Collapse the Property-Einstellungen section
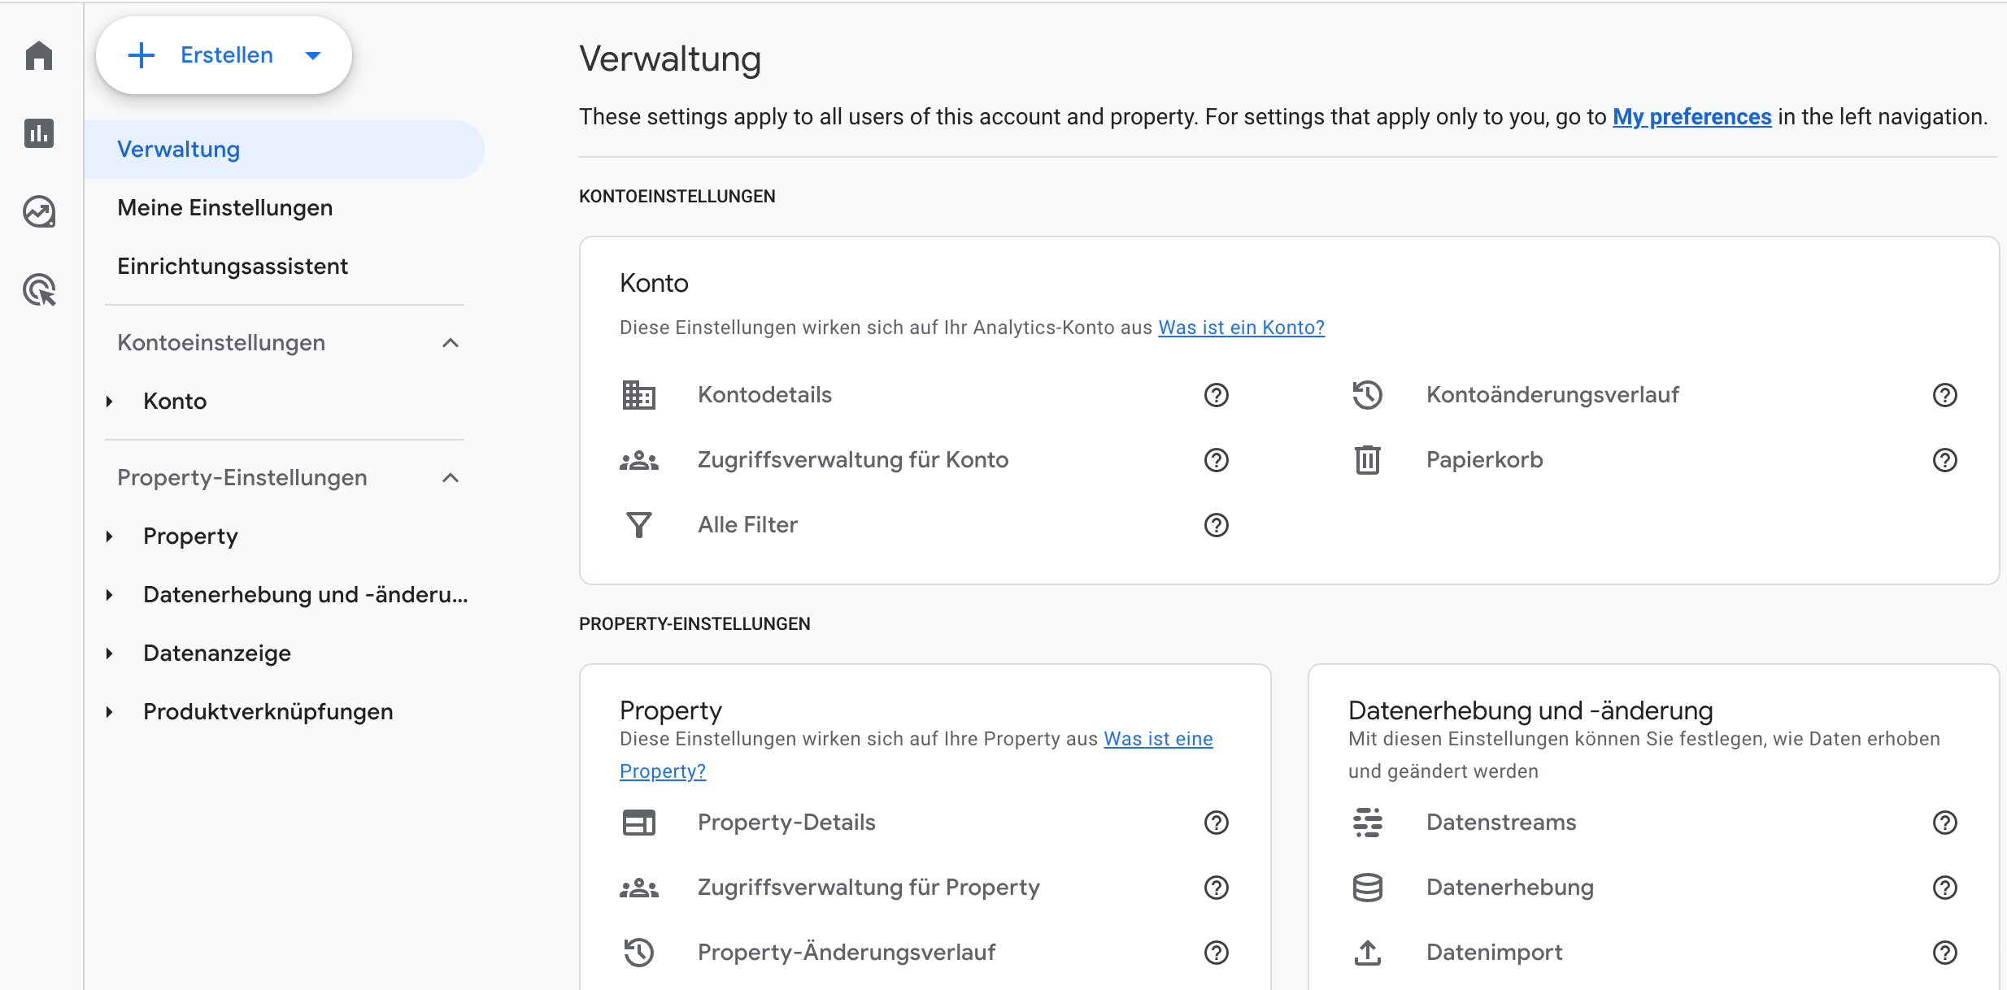This screenshot has height=990, width=2007. [451, 478]
